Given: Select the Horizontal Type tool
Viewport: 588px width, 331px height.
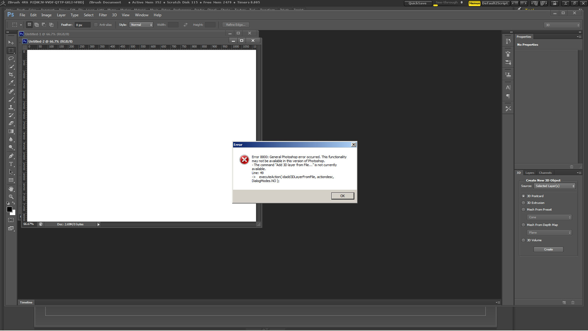Looking at the screenshot, I should pyautogui.click(x=11, y=164).
